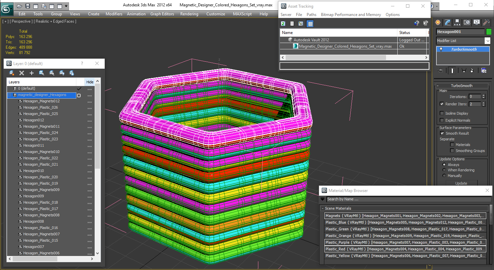
Task: Click the Save File floppy icon
Action: pos(28,6)
